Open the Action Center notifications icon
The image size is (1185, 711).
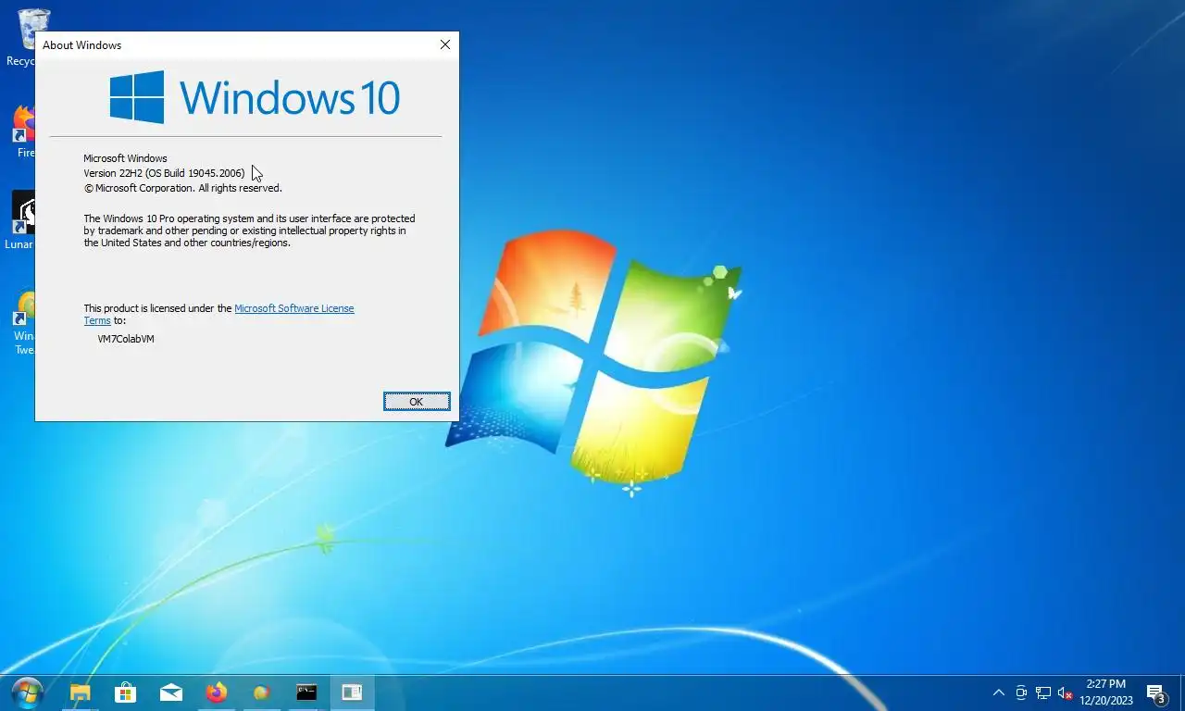click(1155, 692)
